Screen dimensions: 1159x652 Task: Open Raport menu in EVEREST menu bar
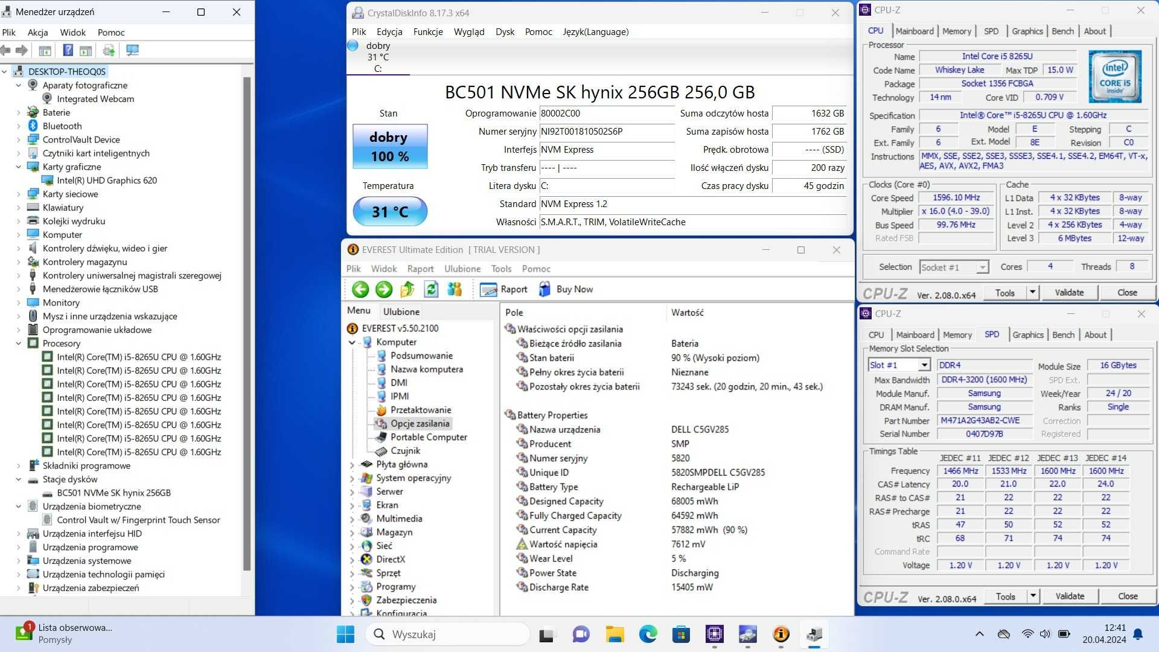420,269
